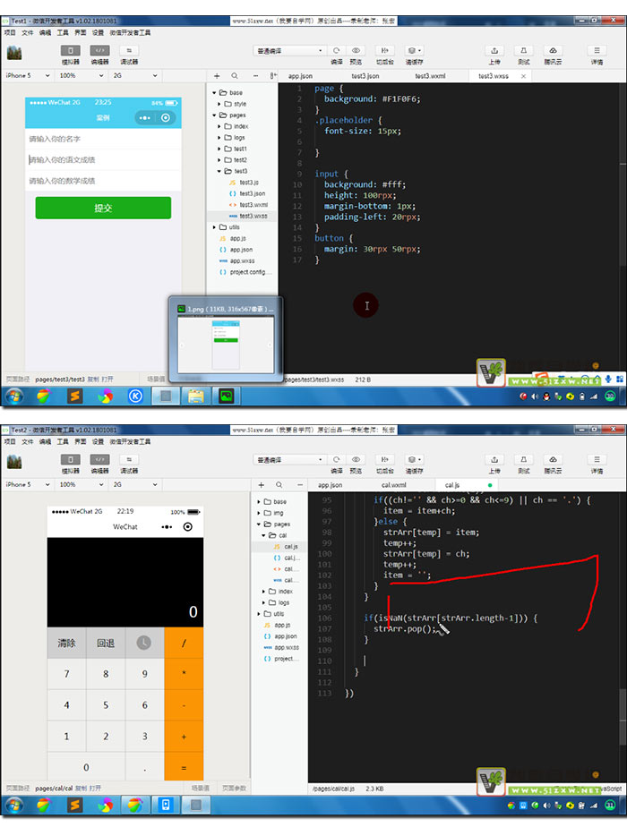Screen dimensions: 627x827
Task: Click the 请输入你的名字 name input field
Action: [103, 139]
